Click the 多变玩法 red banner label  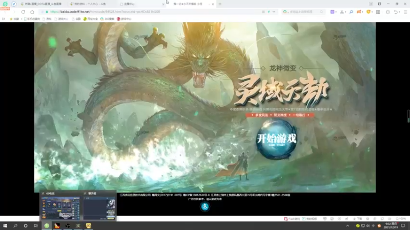[x=261, y=115]
